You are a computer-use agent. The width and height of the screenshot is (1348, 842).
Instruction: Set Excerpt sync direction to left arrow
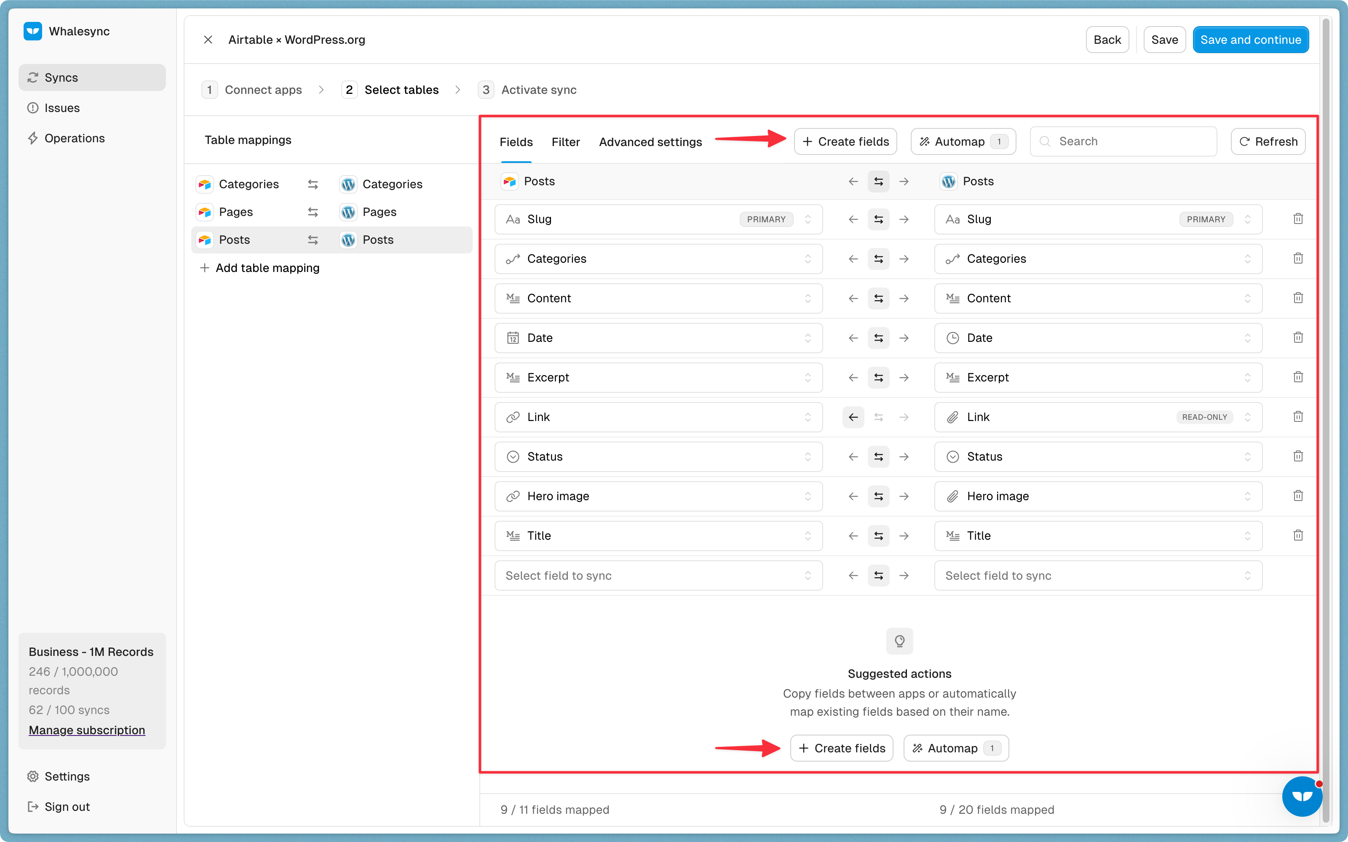pos(853,378)
